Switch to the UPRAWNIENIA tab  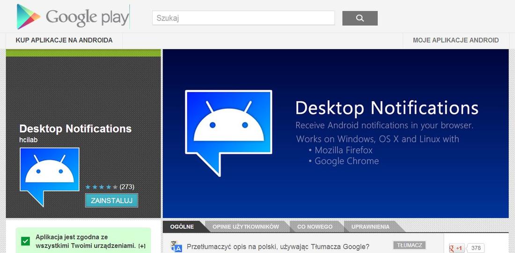point(370,227)
